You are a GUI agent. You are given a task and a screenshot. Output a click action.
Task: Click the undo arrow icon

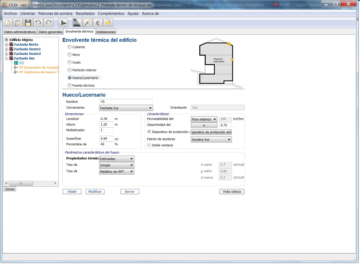(x=38, y=23)
